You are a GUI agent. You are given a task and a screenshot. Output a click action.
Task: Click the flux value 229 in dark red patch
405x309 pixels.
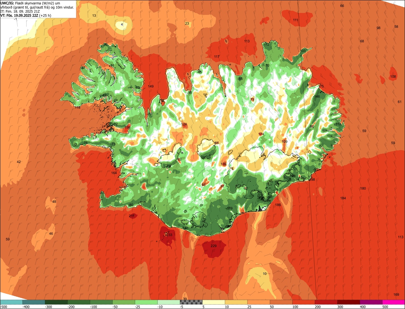pyautogui.click(x=214, y=246)
